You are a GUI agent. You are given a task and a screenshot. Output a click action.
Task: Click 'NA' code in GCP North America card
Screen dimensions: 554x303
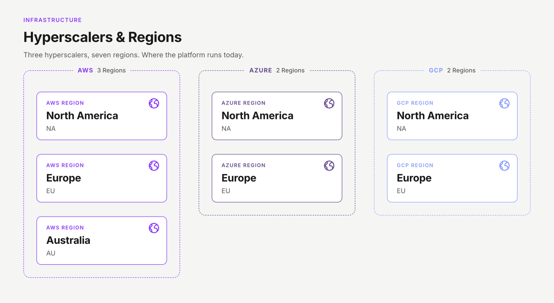point(402,129)
